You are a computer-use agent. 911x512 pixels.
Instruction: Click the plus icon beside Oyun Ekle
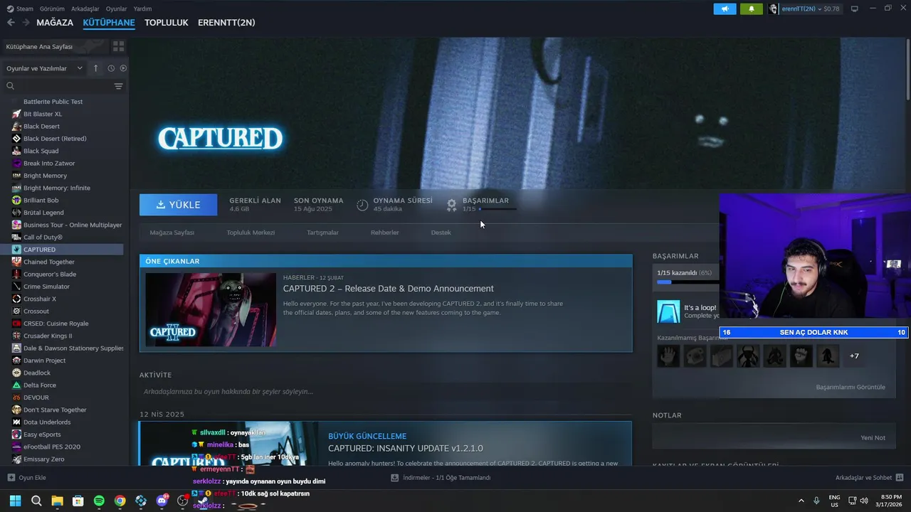click(11, 478)
